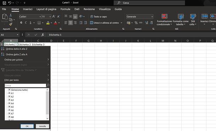Switch to the Revisione tab
This screenshot has height=131, width=216.
pyautogui.click(x=89, y=9)
